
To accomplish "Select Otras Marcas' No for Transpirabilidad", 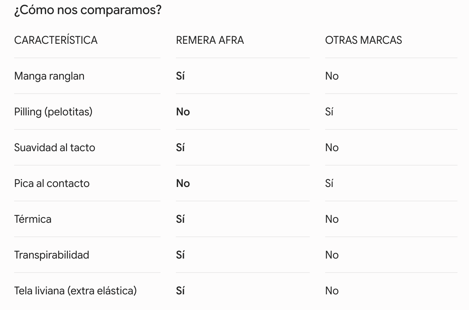I will 332,255.
